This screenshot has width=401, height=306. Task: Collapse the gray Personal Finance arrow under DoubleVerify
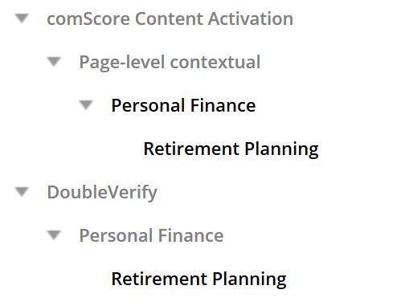click(x=54, y=235)
